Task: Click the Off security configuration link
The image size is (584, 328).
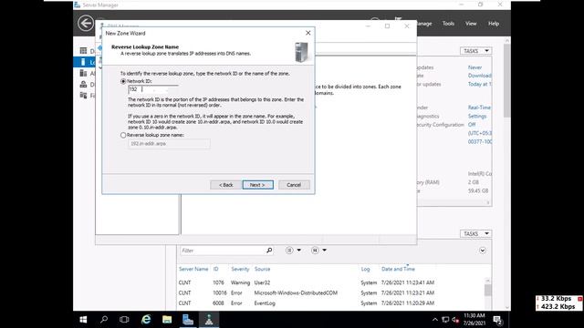Action: pos(472,125)
